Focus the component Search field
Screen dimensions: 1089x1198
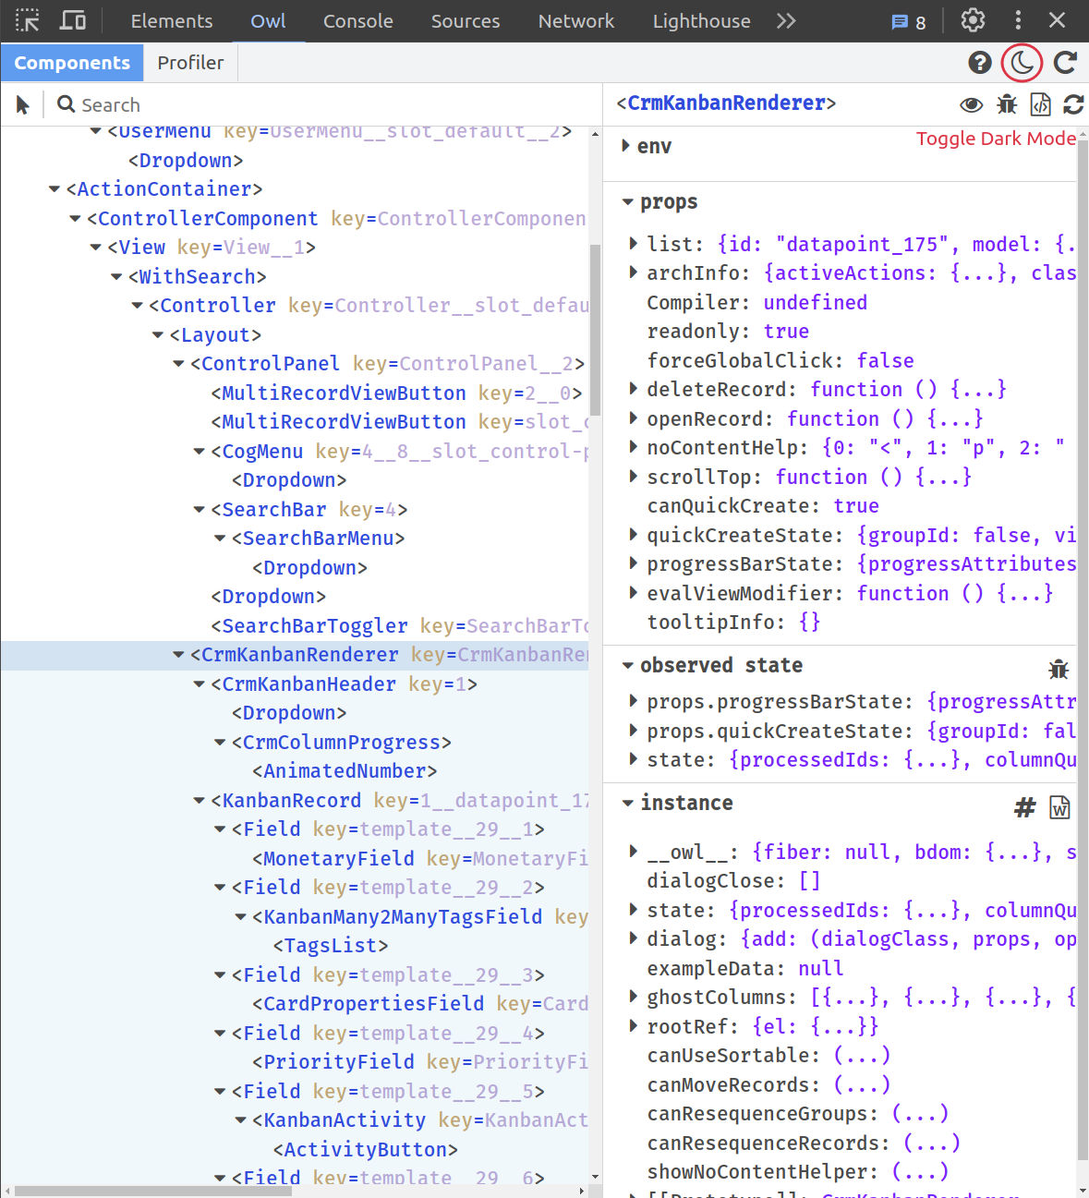click(323, 105)
